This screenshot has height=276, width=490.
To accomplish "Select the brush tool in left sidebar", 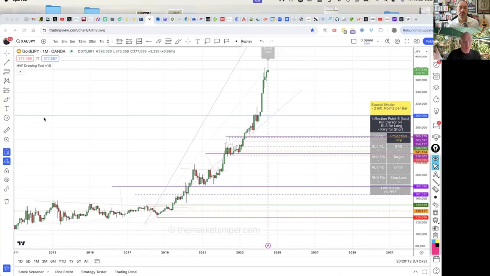I will pos(7,99).
